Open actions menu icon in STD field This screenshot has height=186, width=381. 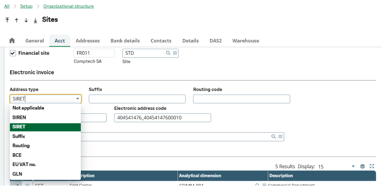[175, 53]
